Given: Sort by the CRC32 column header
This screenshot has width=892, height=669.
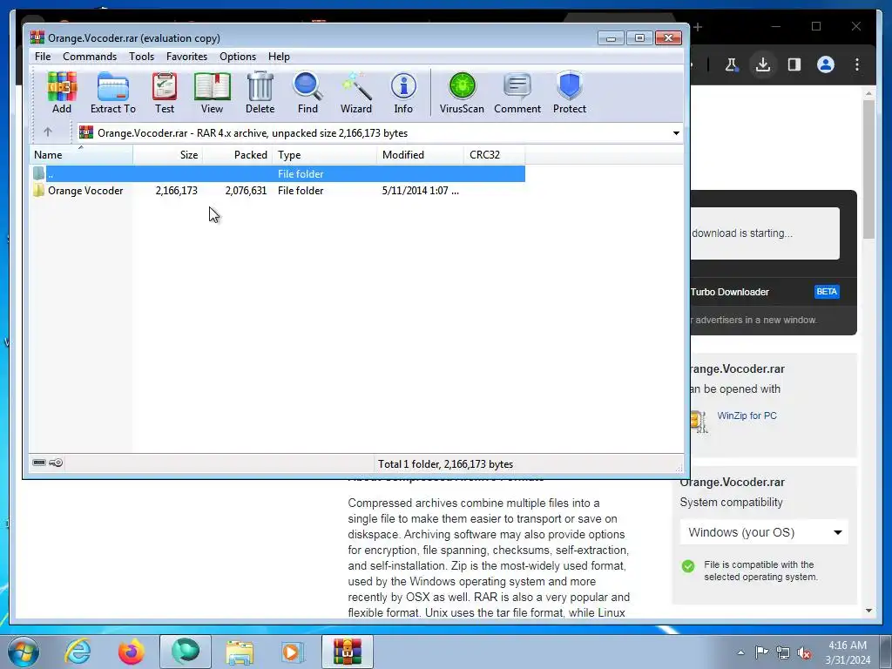Looking at the screenshot, I should tap(495, 155).
